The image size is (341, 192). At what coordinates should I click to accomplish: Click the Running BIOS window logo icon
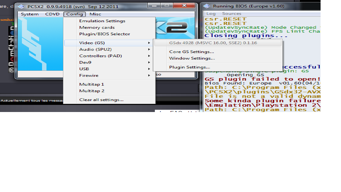click(x=207, y=6)
